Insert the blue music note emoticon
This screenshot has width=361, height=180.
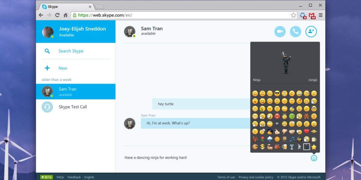(292, 139)
